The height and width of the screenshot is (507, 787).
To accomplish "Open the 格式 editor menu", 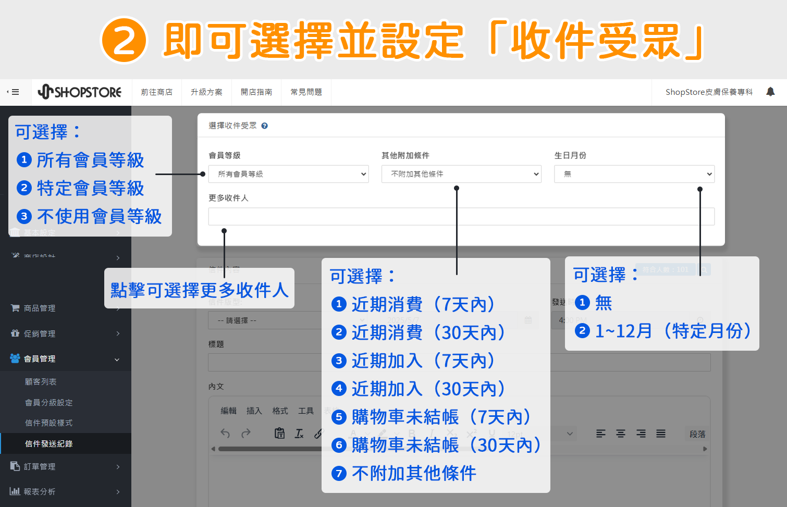I will click(280, 411).
